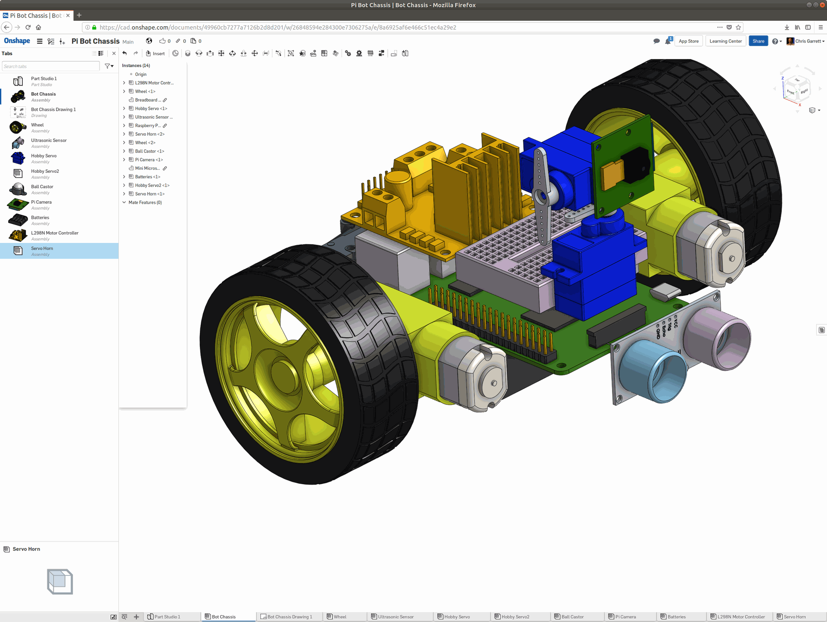Toggle the tab manager button in bottom bar
The width and height of the screenshot is (827, 622).
click(x=113, y=617)
